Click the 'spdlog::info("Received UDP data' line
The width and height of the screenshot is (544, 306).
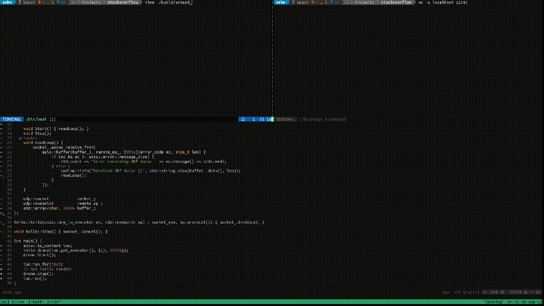151,171
